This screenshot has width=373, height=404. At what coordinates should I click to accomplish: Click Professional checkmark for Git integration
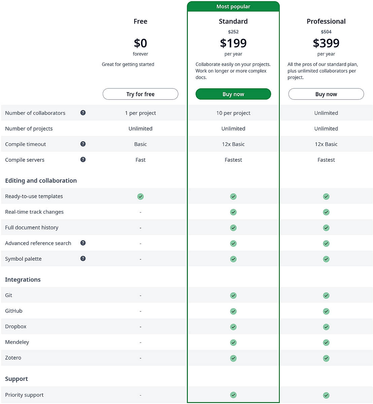[x=326, y=295]
